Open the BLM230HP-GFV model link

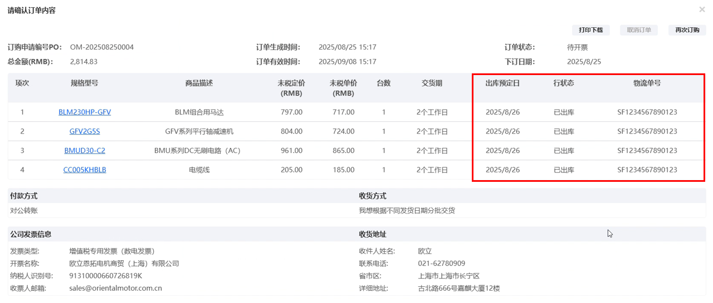[x=85, y=112]
